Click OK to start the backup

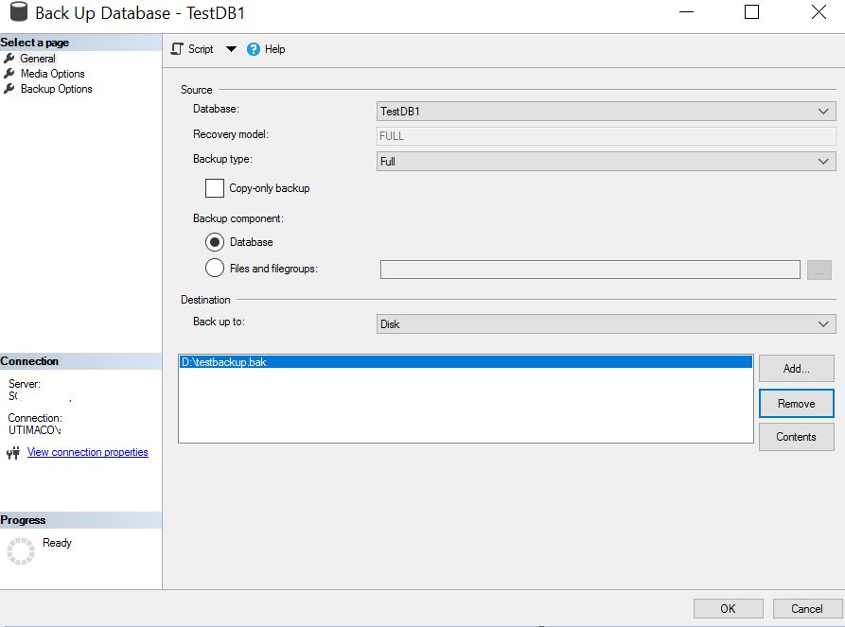point(728,609)
